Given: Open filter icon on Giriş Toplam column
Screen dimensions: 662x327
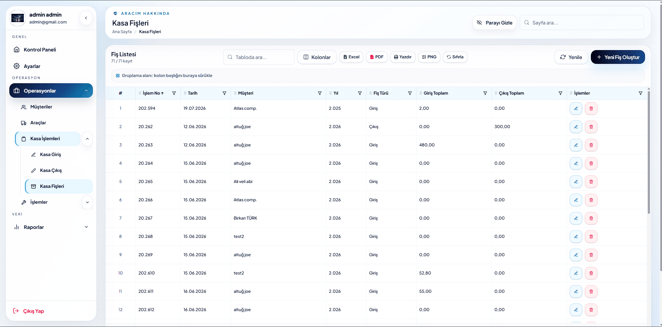Looking at the screenshot, I should point(485,93).
